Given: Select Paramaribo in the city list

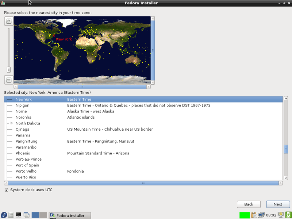Looking at the screenshot, I should pyautogui.click(x=143, y=147).
